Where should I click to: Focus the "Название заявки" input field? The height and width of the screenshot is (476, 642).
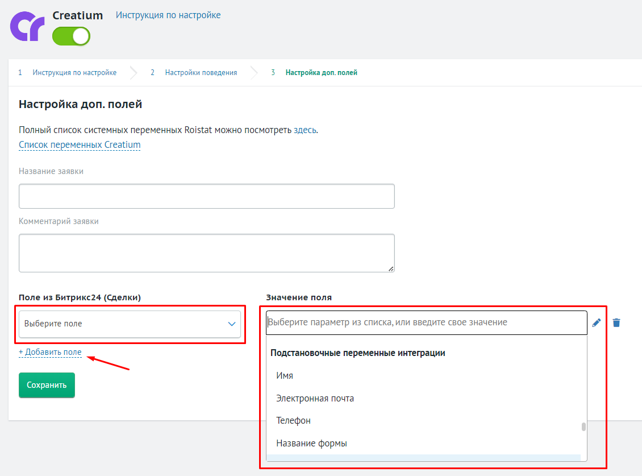point(207,196)
